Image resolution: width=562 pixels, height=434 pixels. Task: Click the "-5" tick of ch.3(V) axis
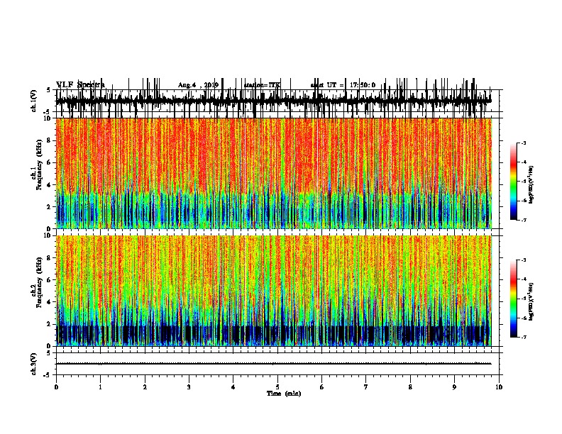pyautogui.click(x=48, y=375)
